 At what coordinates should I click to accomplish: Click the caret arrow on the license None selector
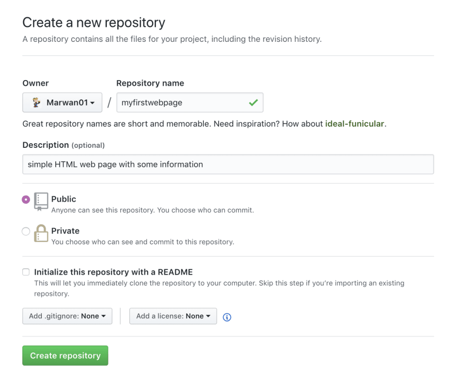click(208, 316)
